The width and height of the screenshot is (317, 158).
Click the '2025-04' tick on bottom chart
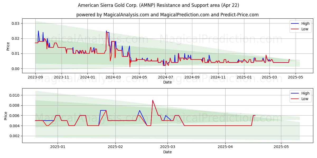click(x=226, y=147)
